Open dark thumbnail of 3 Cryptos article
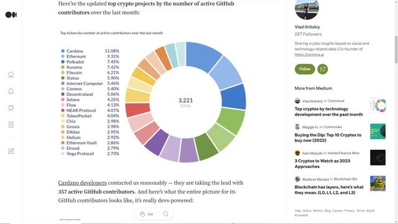This screenshot has width=398, height=224. click(377, 157)
